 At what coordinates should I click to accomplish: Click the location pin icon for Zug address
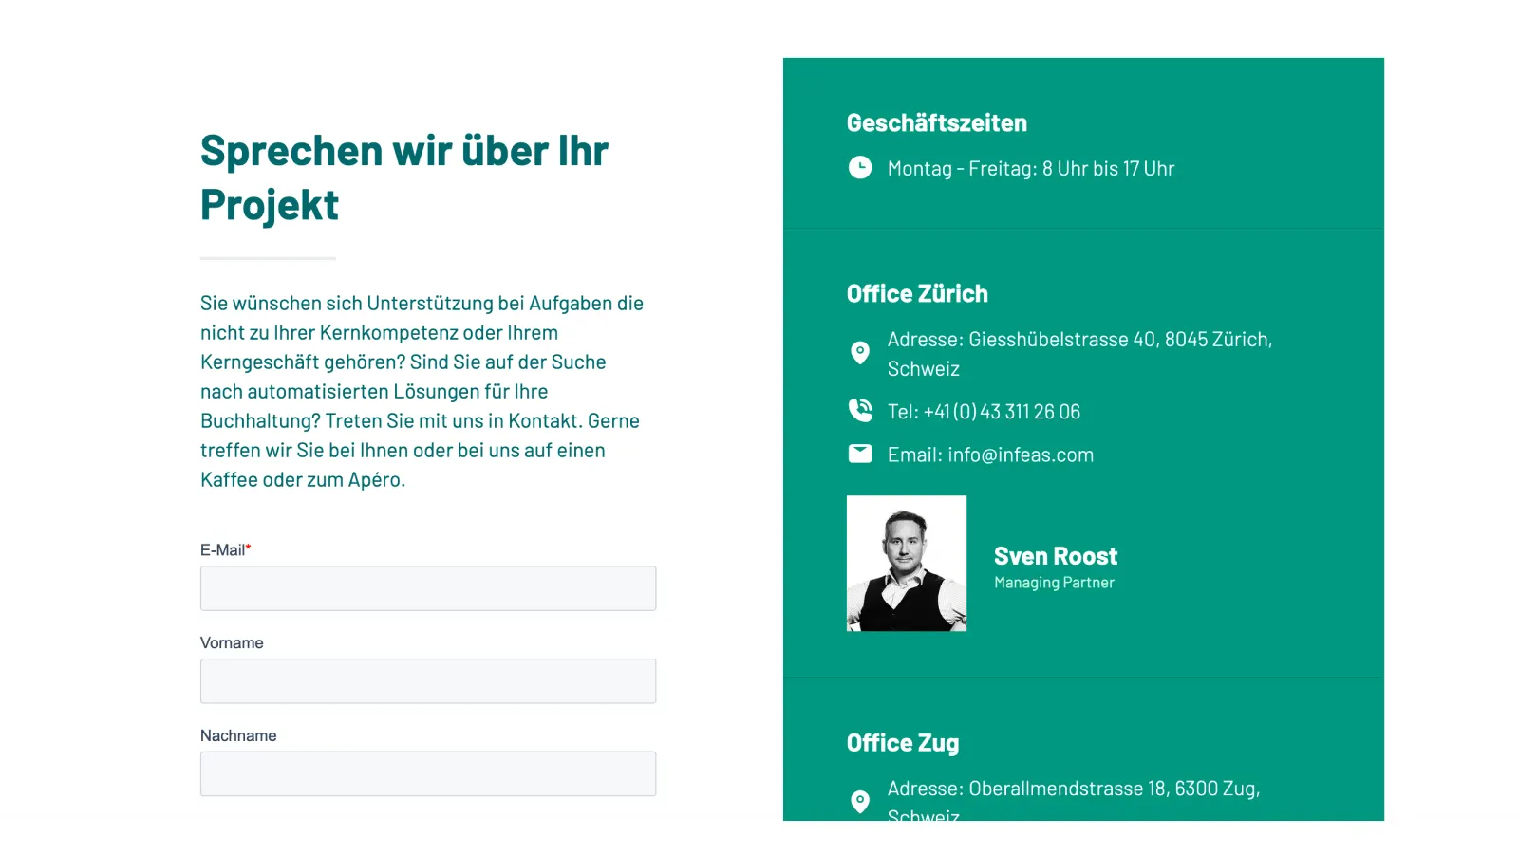(859, 802)
